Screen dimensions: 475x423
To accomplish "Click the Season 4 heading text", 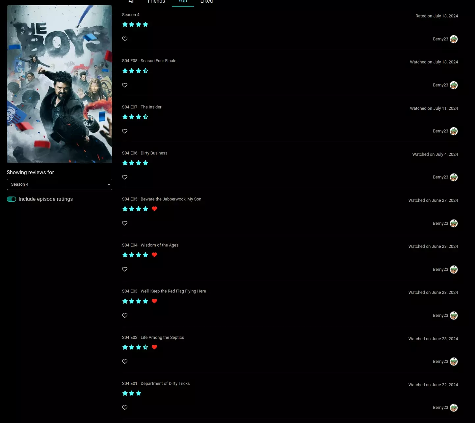I will (131, 15).
